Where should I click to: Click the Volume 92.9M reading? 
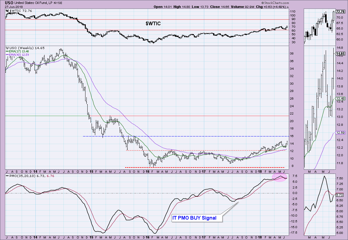243,7
